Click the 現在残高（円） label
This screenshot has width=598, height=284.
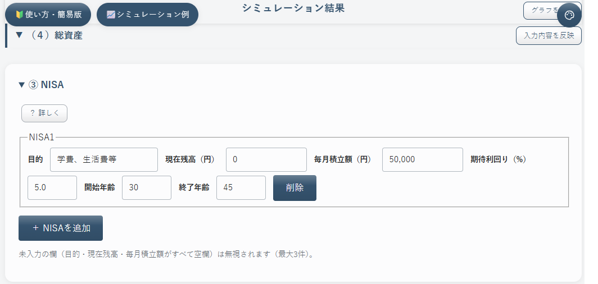click(x=190, y=159)
